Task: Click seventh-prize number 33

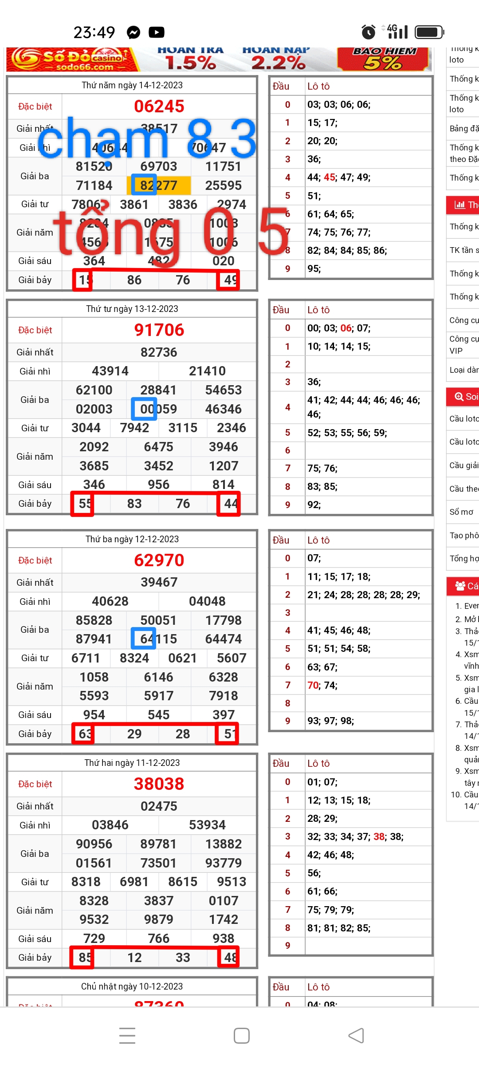Action: [x=183, y=958]
